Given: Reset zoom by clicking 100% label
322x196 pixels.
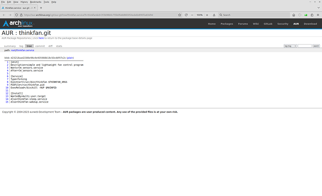Looking at the screenshot, I should [x=200, y=15].
